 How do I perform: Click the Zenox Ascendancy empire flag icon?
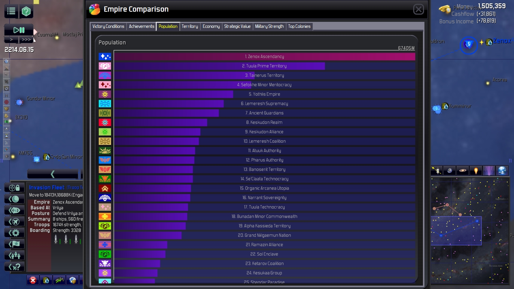click(x=105, y=56)
